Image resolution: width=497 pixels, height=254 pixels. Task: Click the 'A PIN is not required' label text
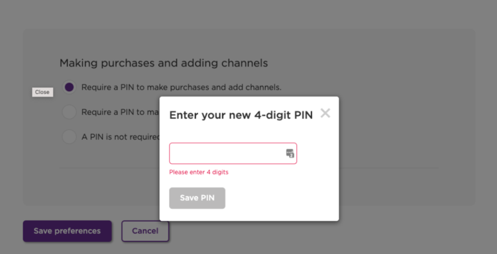pos(121,137)
